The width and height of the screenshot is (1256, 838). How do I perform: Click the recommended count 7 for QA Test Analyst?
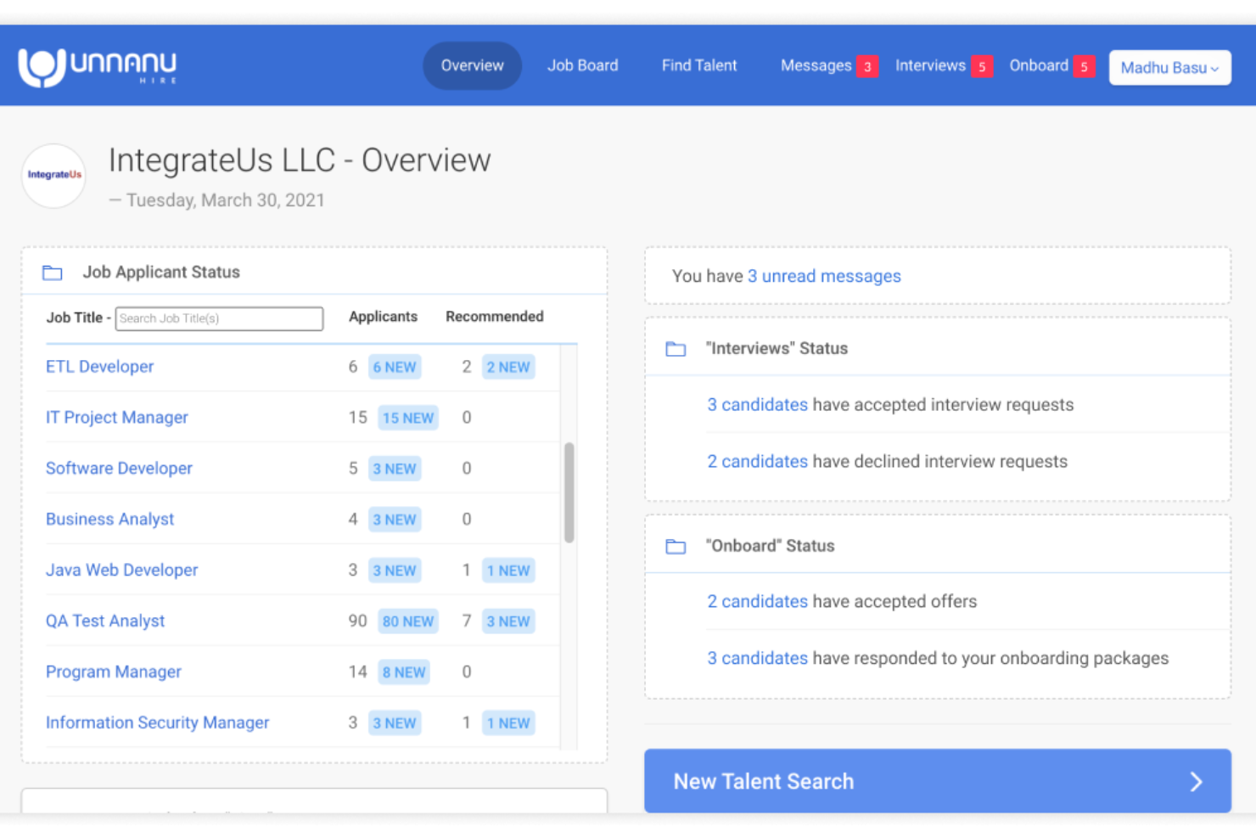pyautogui.click(x=466, y=621)
